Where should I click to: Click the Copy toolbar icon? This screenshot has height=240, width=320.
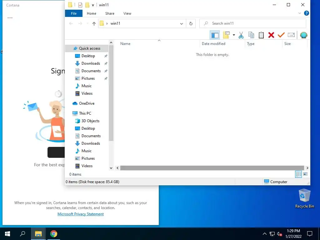click(x=251, y=35)
